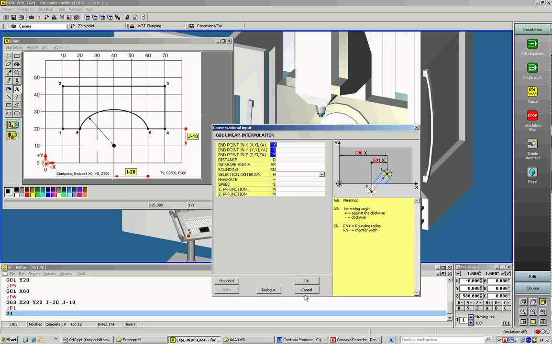The width and height of the screenshot is (552, 344).
Task: Choose opaque background option in Paint toolbox
Action: [12, 125]
